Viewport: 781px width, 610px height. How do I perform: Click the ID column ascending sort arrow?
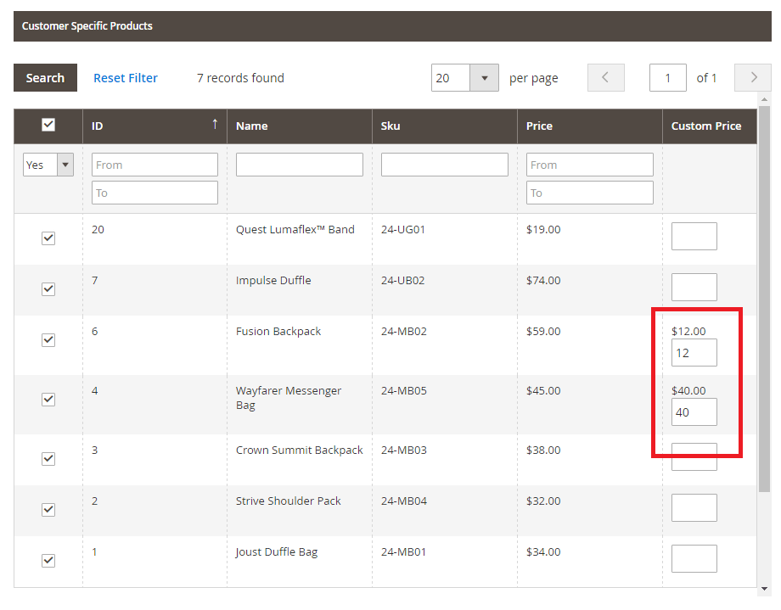click(x=215, y=125)
